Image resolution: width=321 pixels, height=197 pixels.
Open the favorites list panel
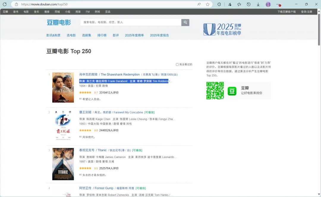click(239, 4)
